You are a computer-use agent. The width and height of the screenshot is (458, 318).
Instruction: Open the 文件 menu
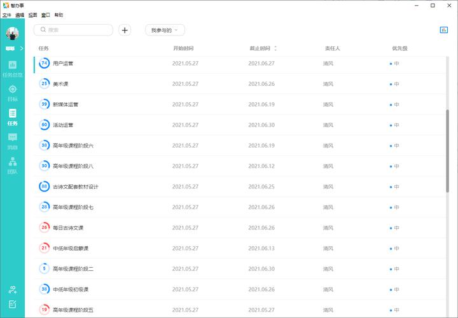pyautogui.click(x=7, y=15)
